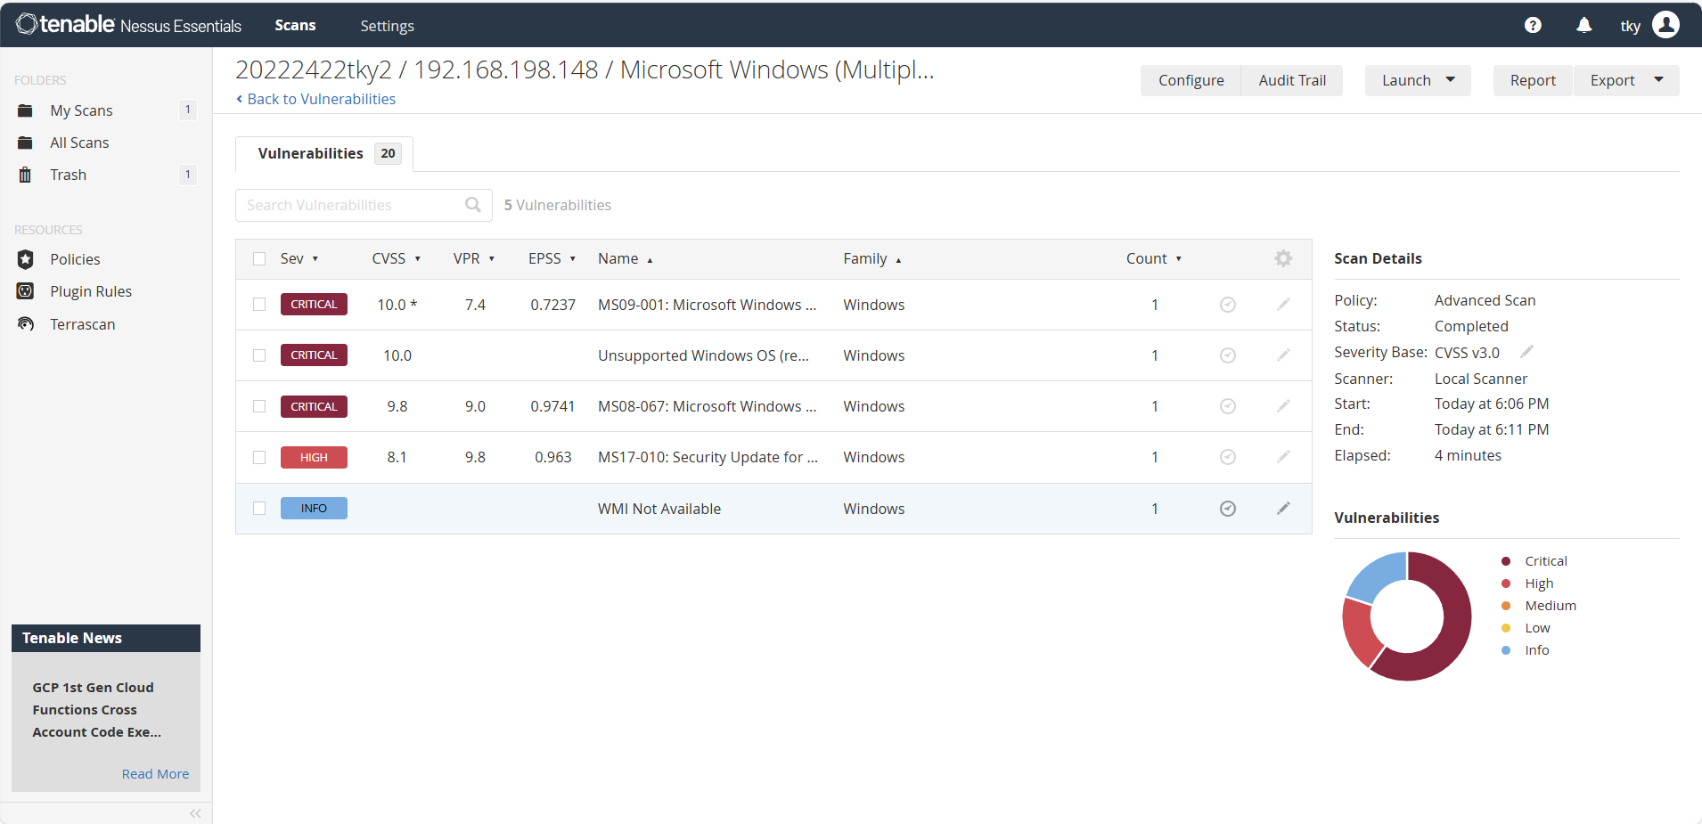Click the High legend color dot
The width and height of the screenshot is (1702, 824).
click(1506, 583)
